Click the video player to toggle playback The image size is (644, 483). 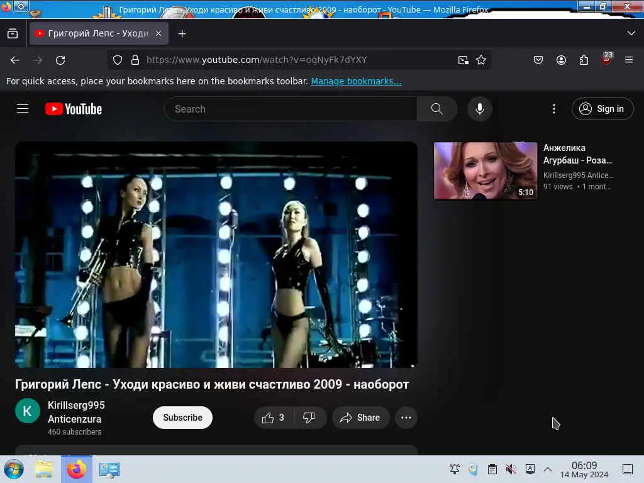(216, 255)
